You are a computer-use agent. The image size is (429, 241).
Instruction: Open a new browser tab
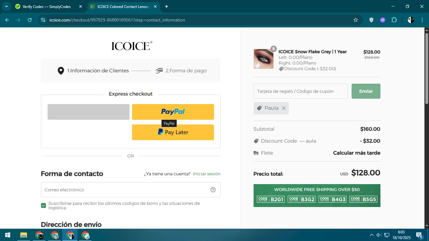[x=167, y=7]
